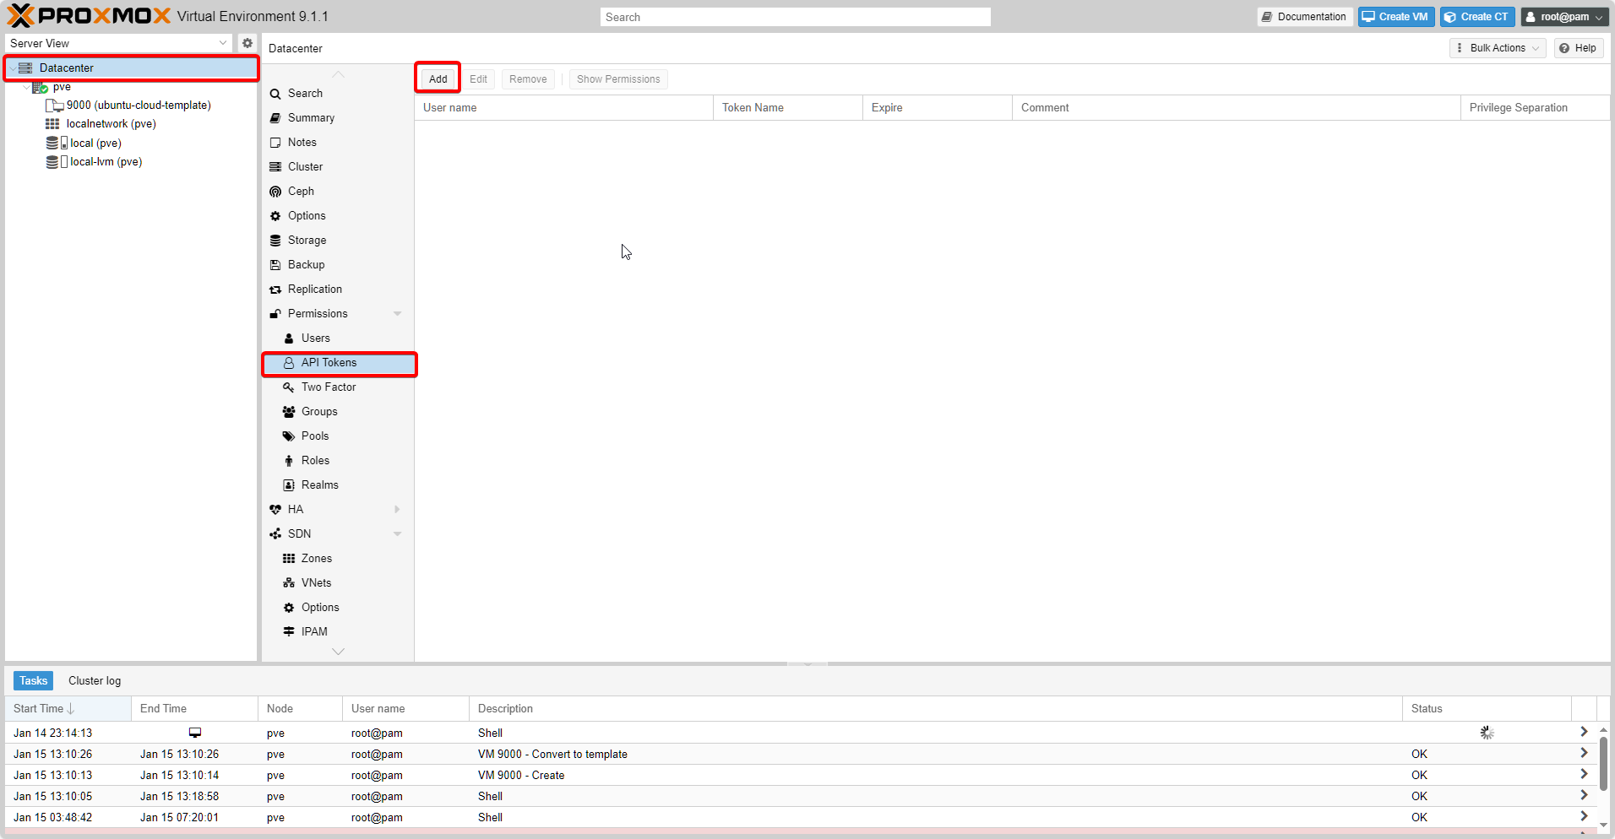Click the Add token button

(438, 78)
